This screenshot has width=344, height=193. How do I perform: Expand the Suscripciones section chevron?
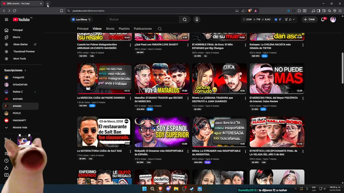point(25,70)
